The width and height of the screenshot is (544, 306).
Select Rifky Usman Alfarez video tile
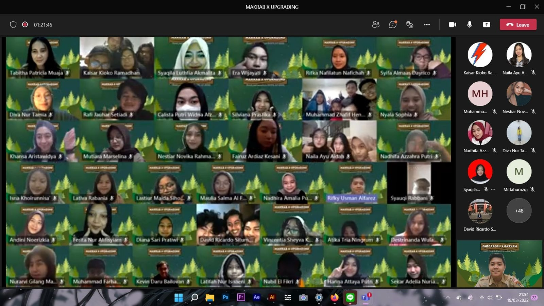[x=355, y=183]
